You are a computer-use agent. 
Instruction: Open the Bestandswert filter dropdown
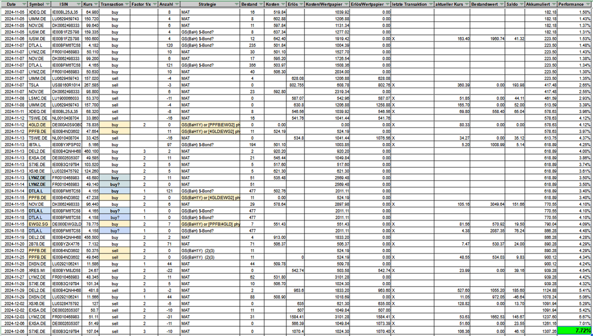[501, 3]
